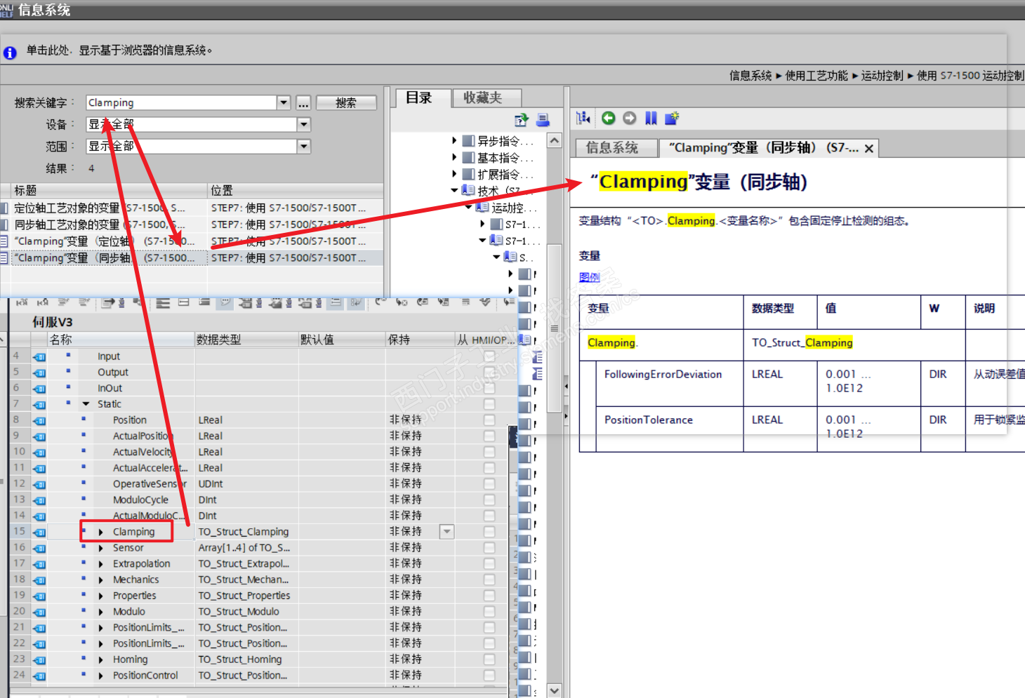The width and height of the screenshot is (1025, 698).
Task: Click 使用工艺功能 in the breadcrumb path
Action: pyautogui.click(x=816, y=76)
